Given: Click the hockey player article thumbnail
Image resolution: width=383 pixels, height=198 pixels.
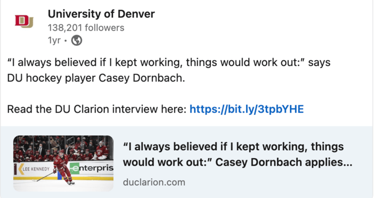Looking at the screenshot, I should click(63, 163).
